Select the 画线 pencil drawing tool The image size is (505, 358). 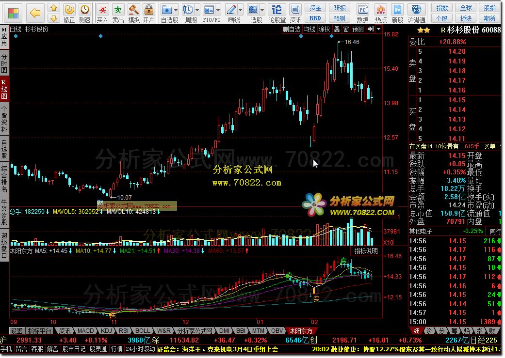pyautogui.click(x=231, y=10)
